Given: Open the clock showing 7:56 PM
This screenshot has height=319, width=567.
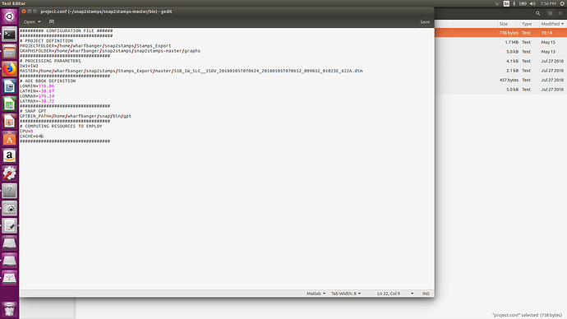Looking at the screenshot, I should [548, 3].
